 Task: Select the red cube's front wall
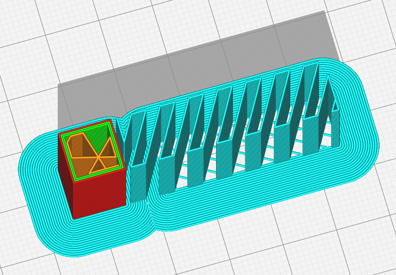[99, 193]
